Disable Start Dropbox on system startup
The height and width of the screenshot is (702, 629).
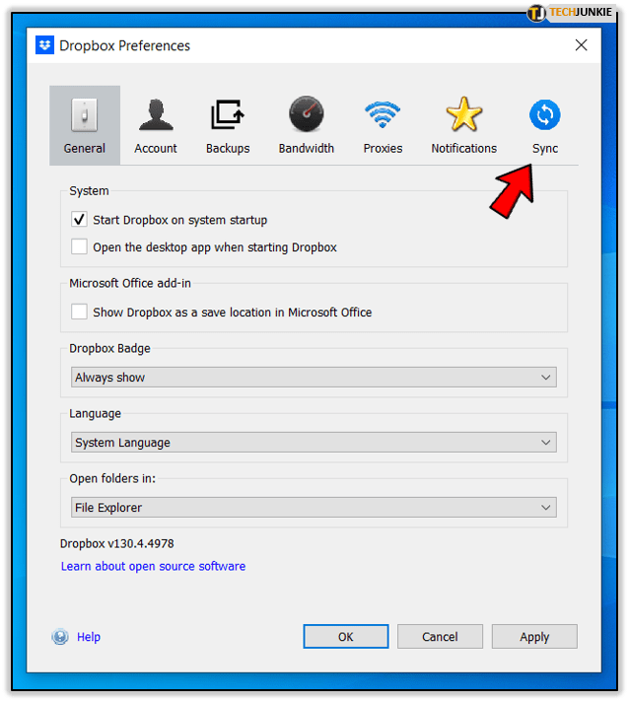click(x=79, y=220)
